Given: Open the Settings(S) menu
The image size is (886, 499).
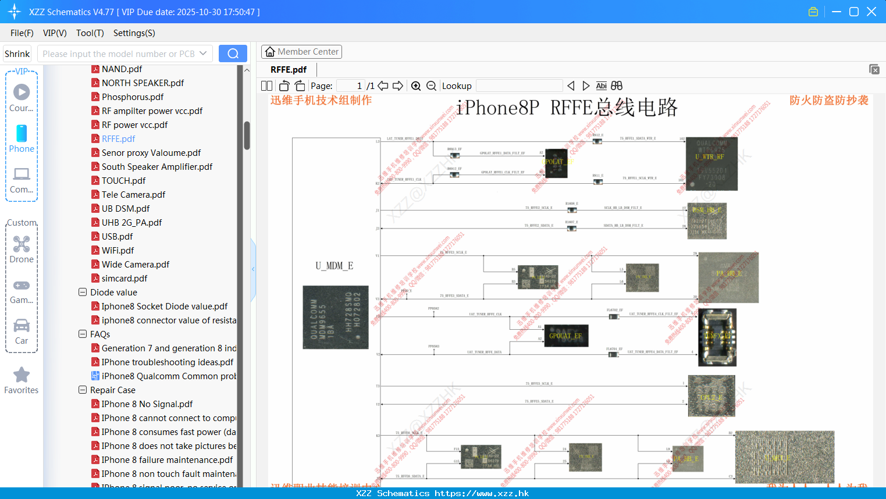Looking at the screenshot, I should [x=134, y=33].
